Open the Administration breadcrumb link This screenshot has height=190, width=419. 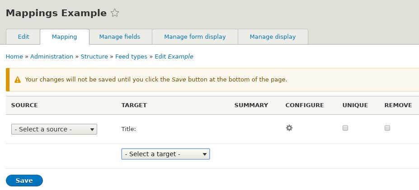pyautogui.click(x=52, y=56)
